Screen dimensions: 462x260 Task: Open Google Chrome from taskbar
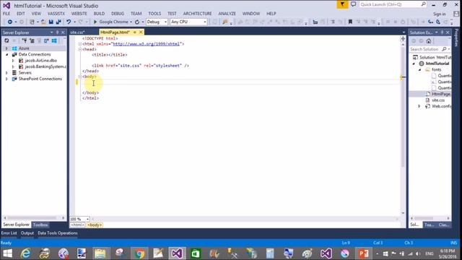[139, 253]
